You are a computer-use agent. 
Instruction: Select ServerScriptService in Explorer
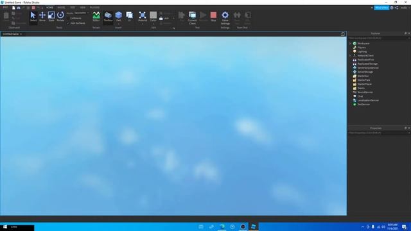368,68
